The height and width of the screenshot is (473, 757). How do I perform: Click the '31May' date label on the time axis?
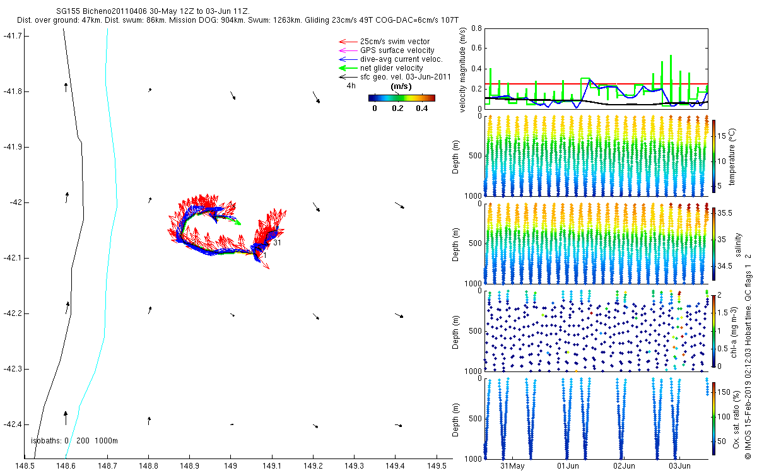click(x=512, y=466)
